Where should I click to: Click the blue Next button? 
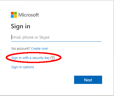[88, 80]
